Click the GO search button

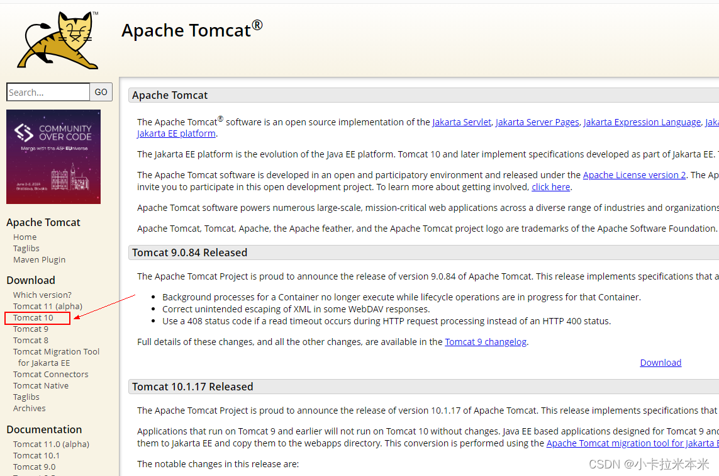tap(101, 92)
